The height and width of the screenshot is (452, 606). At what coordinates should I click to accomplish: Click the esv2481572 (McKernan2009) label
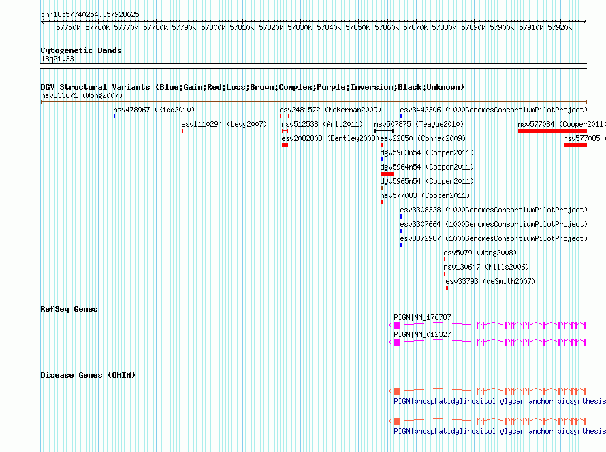pos(330,110)
